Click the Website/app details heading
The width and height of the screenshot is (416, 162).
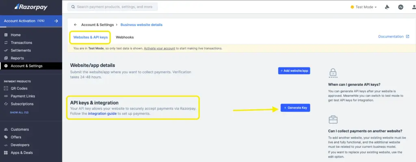point(93,65)
